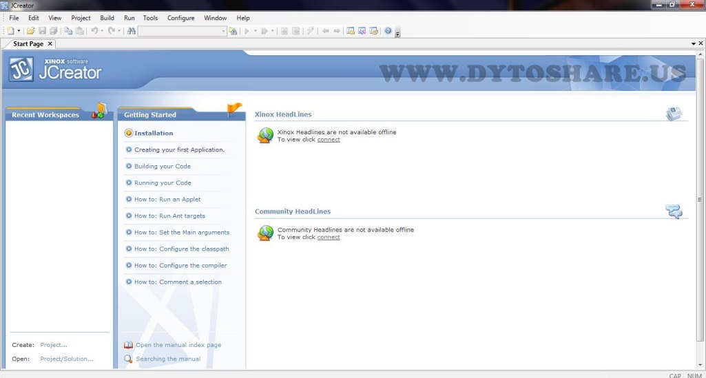
Task: Open the Tools menu
Action: pos(150,18)
